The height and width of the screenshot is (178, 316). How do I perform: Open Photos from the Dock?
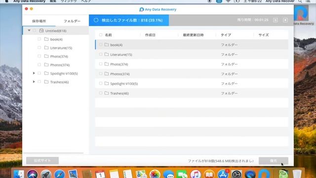tap(155, 174)
